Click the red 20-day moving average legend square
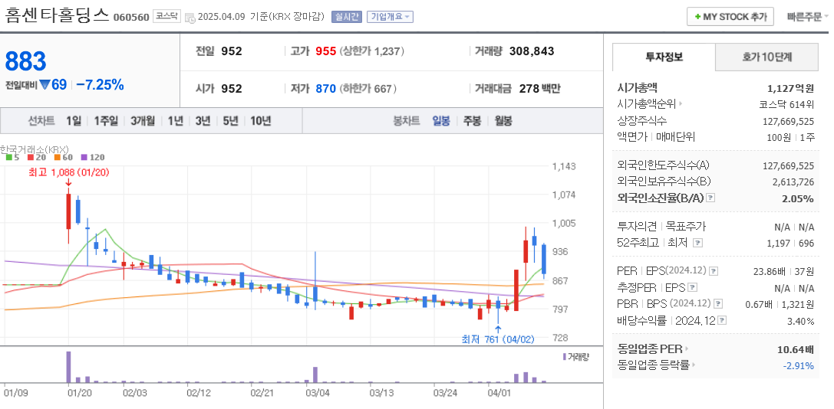 (x=31, y=157)
